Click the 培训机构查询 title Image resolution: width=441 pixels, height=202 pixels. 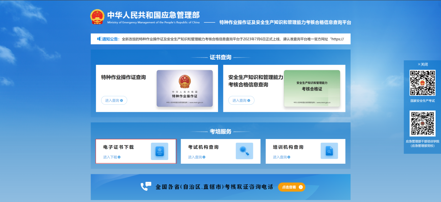pos(288,147)
